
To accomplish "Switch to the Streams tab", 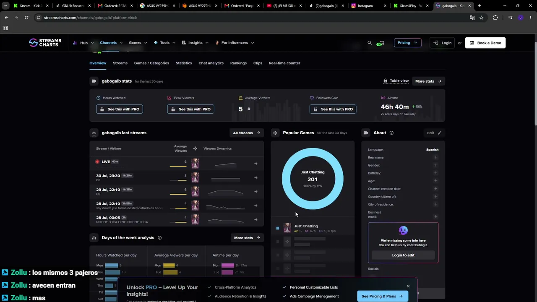I will coord(120,63).
